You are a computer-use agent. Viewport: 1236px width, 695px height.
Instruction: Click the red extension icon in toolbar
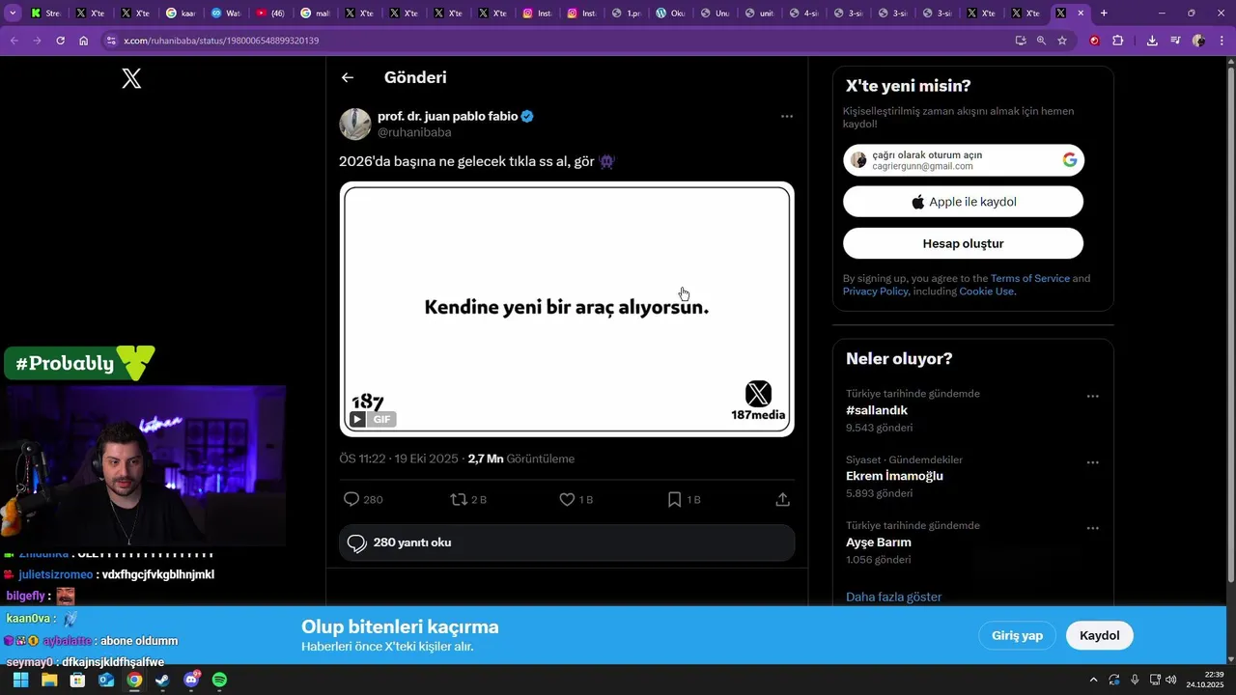(1095, 41)
